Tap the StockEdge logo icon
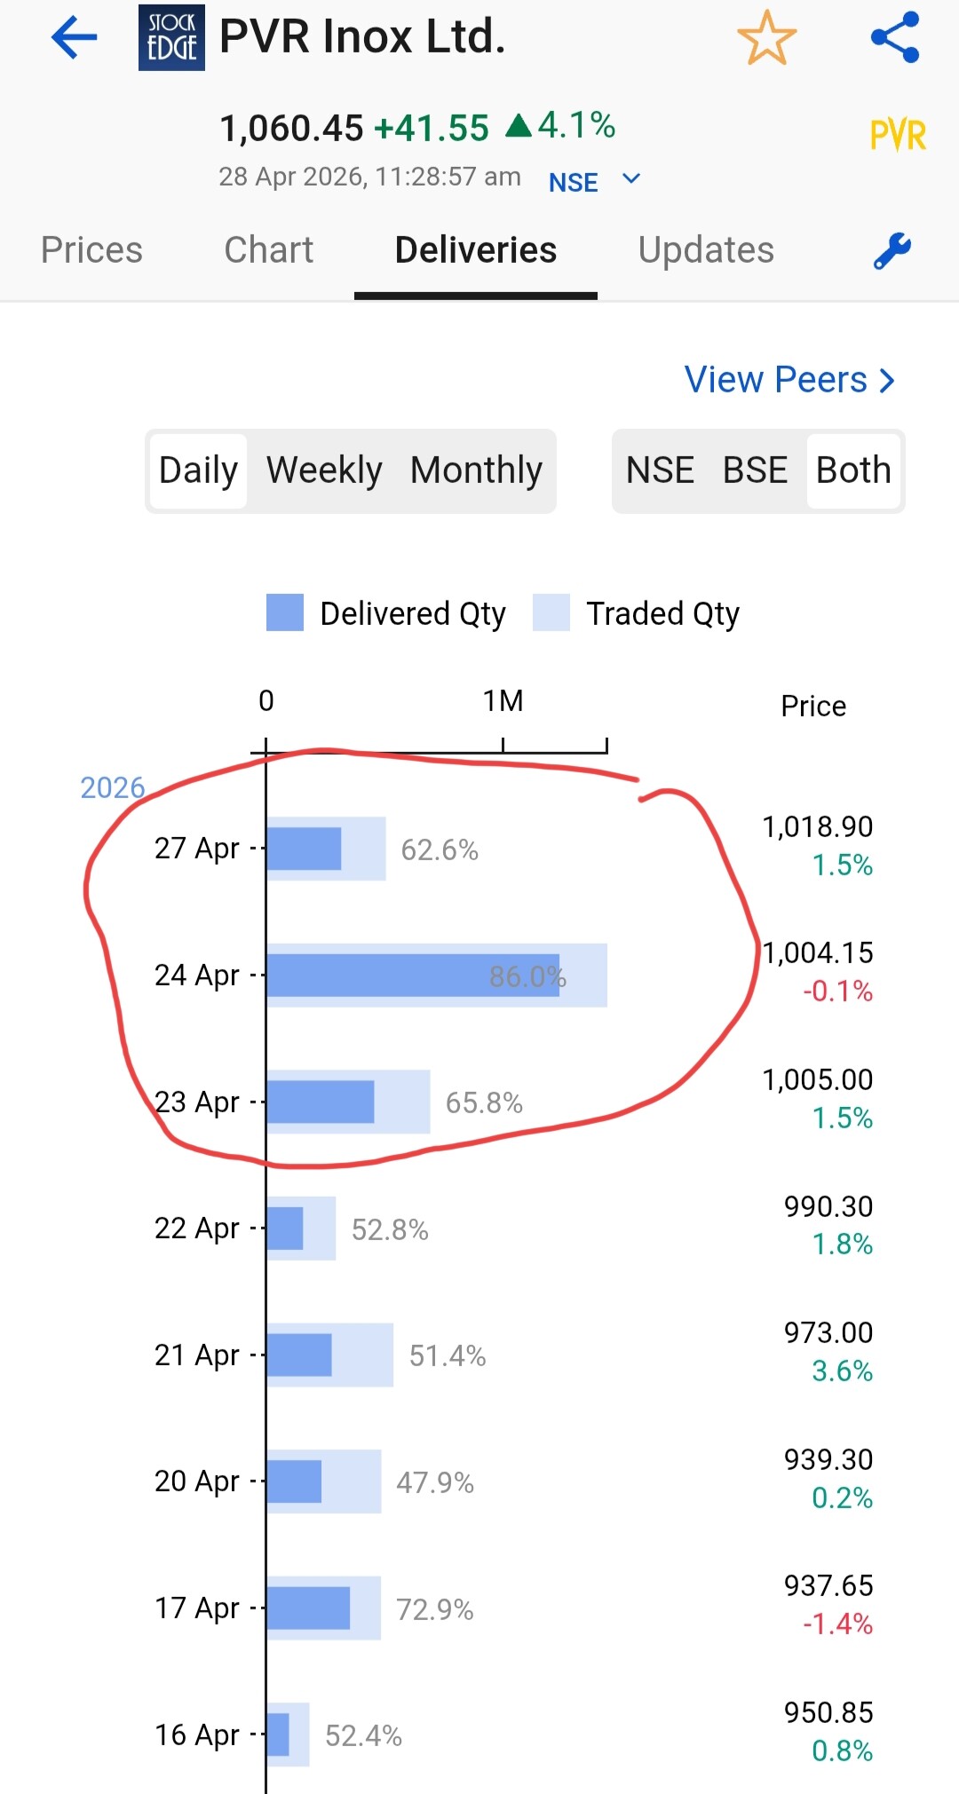The image size is (959, 1794). click(171, 37)
